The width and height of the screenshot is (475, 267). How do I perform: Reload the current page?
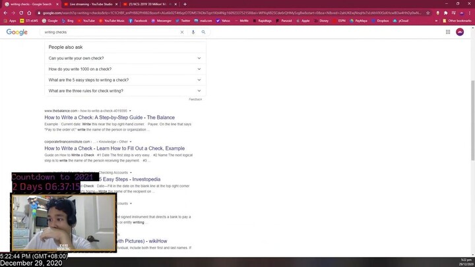pyautogui.click(x=21, y=13)
